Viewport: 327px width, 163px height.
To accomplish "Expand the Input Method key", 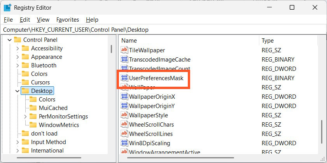I will [x=17, y=142].
